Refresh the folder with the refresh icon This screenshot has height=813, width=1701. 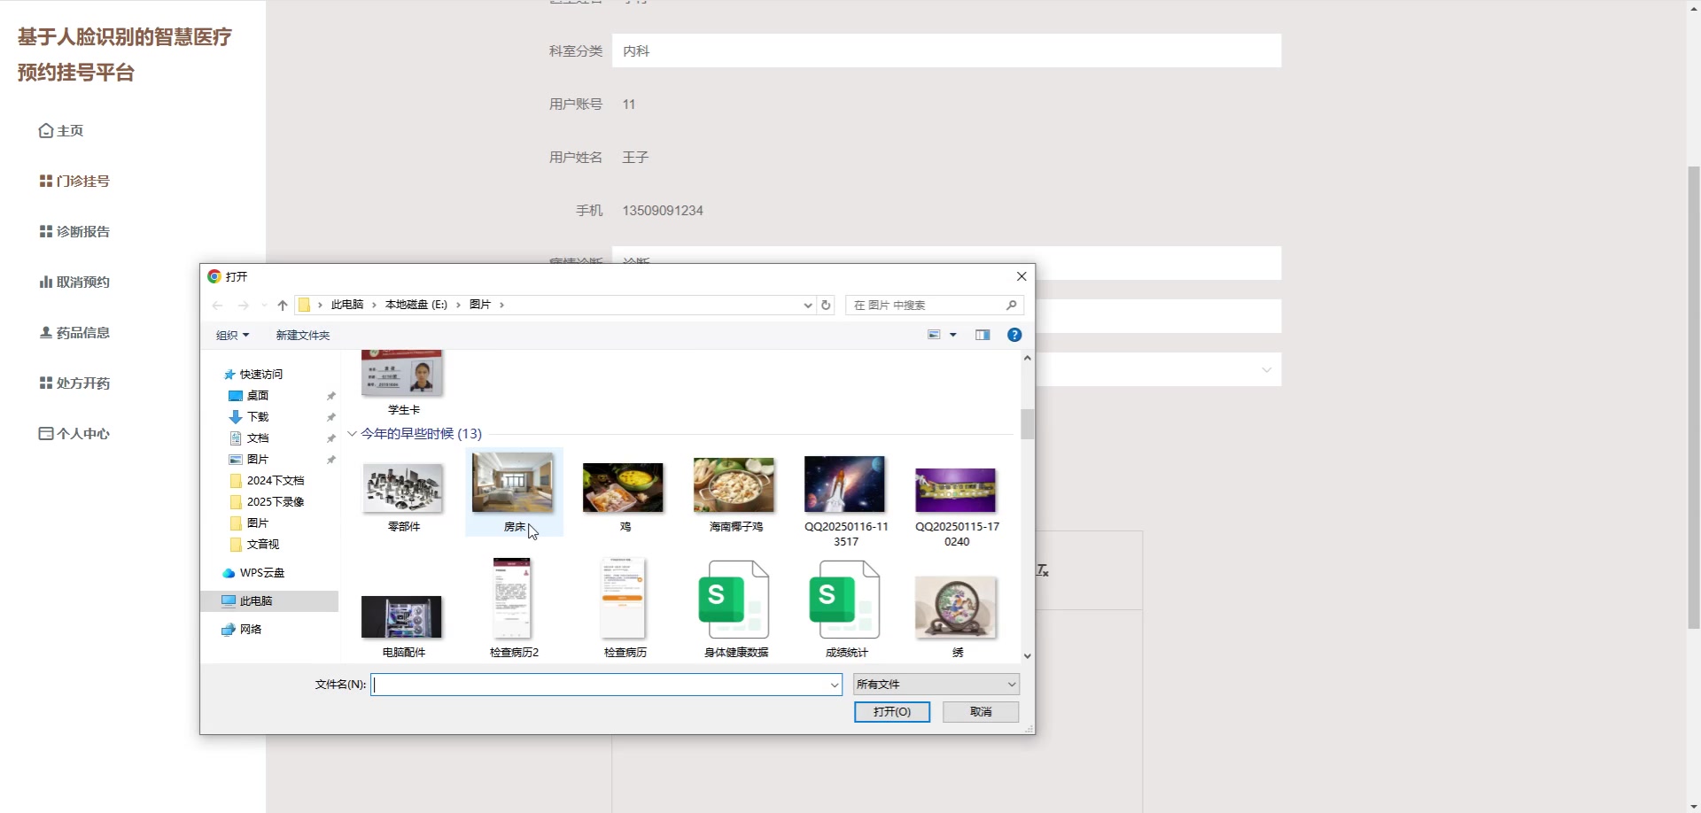tap(827, 305)
